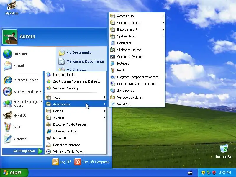Select the Paint entry in Accessories menu

[137, 70]
